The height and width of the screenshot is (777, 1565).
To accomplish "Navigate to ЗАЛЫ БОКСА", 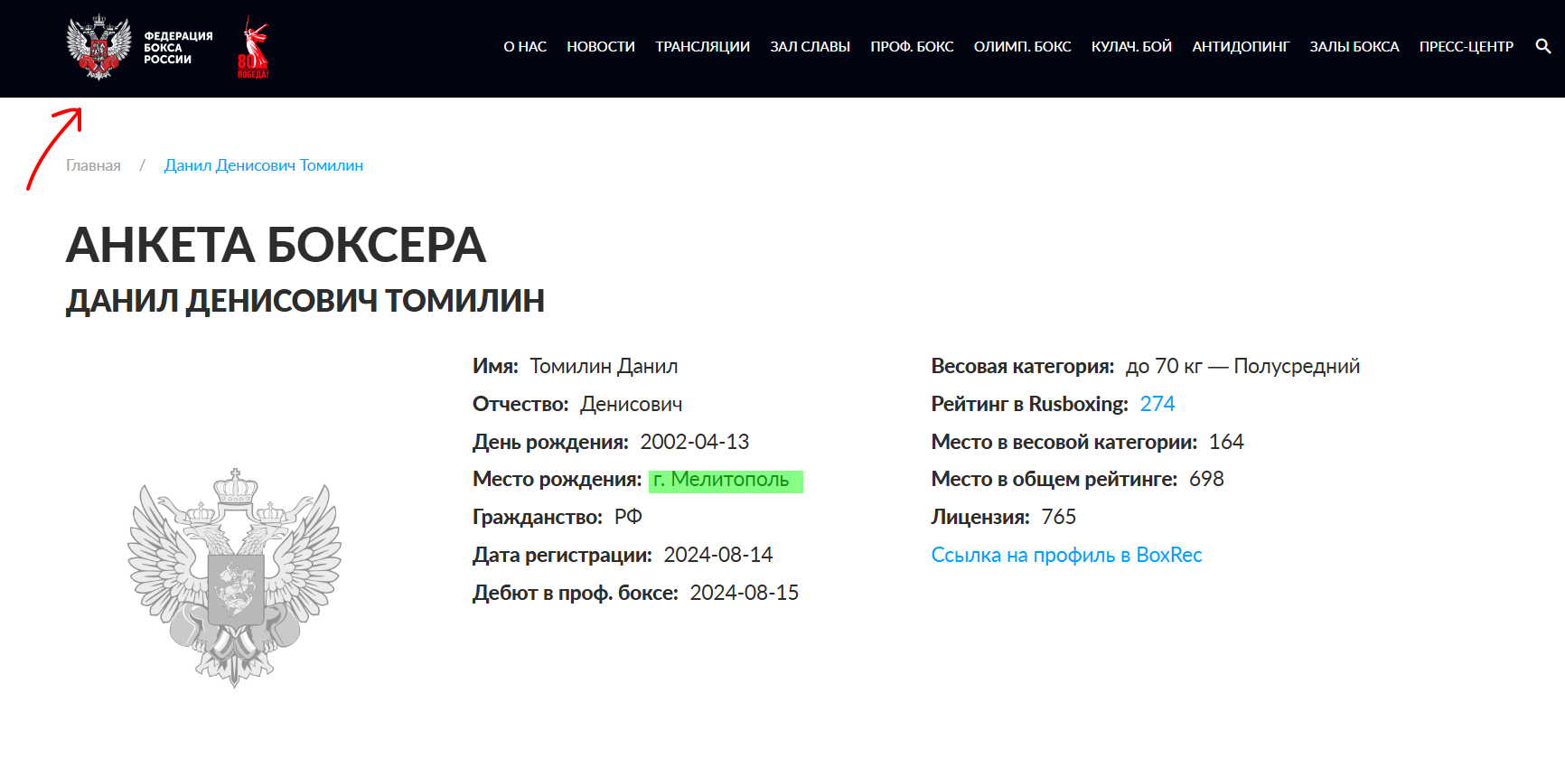I will coord(1354,46).
